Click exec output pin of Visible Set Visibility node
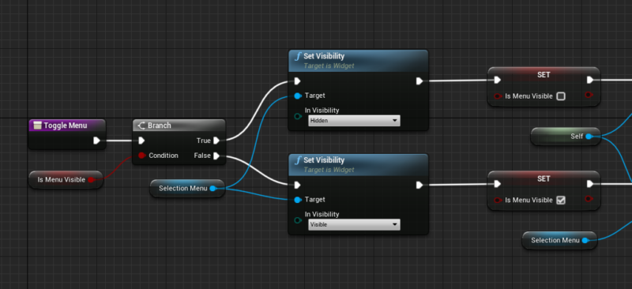632x289 pixels. coord(419,185)
